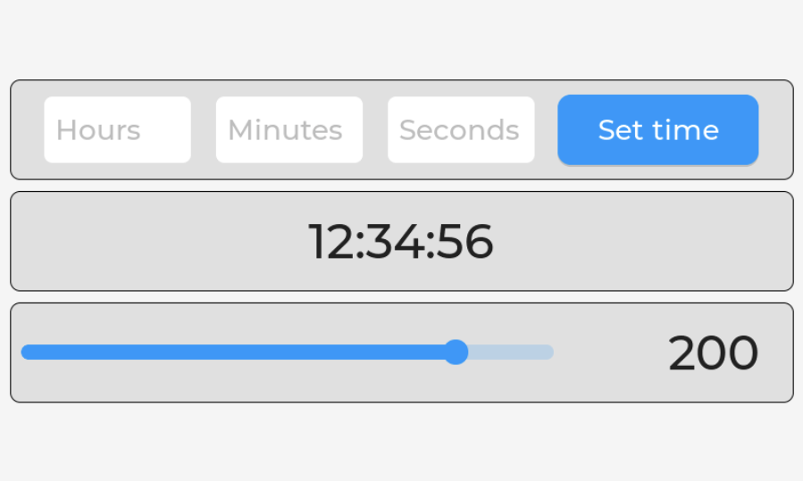Click the Minutes placeholder text
Viewport: 803px width, 481px height.
[285, 130]
